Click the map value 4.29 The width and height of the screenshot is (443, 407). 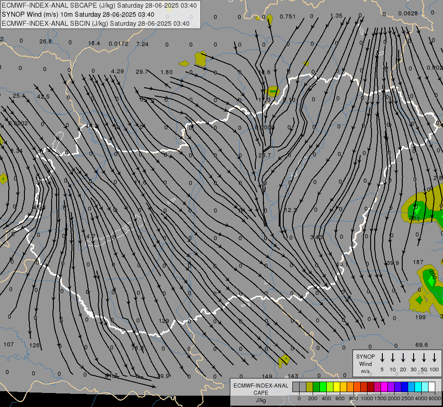(x=118, y=71)
